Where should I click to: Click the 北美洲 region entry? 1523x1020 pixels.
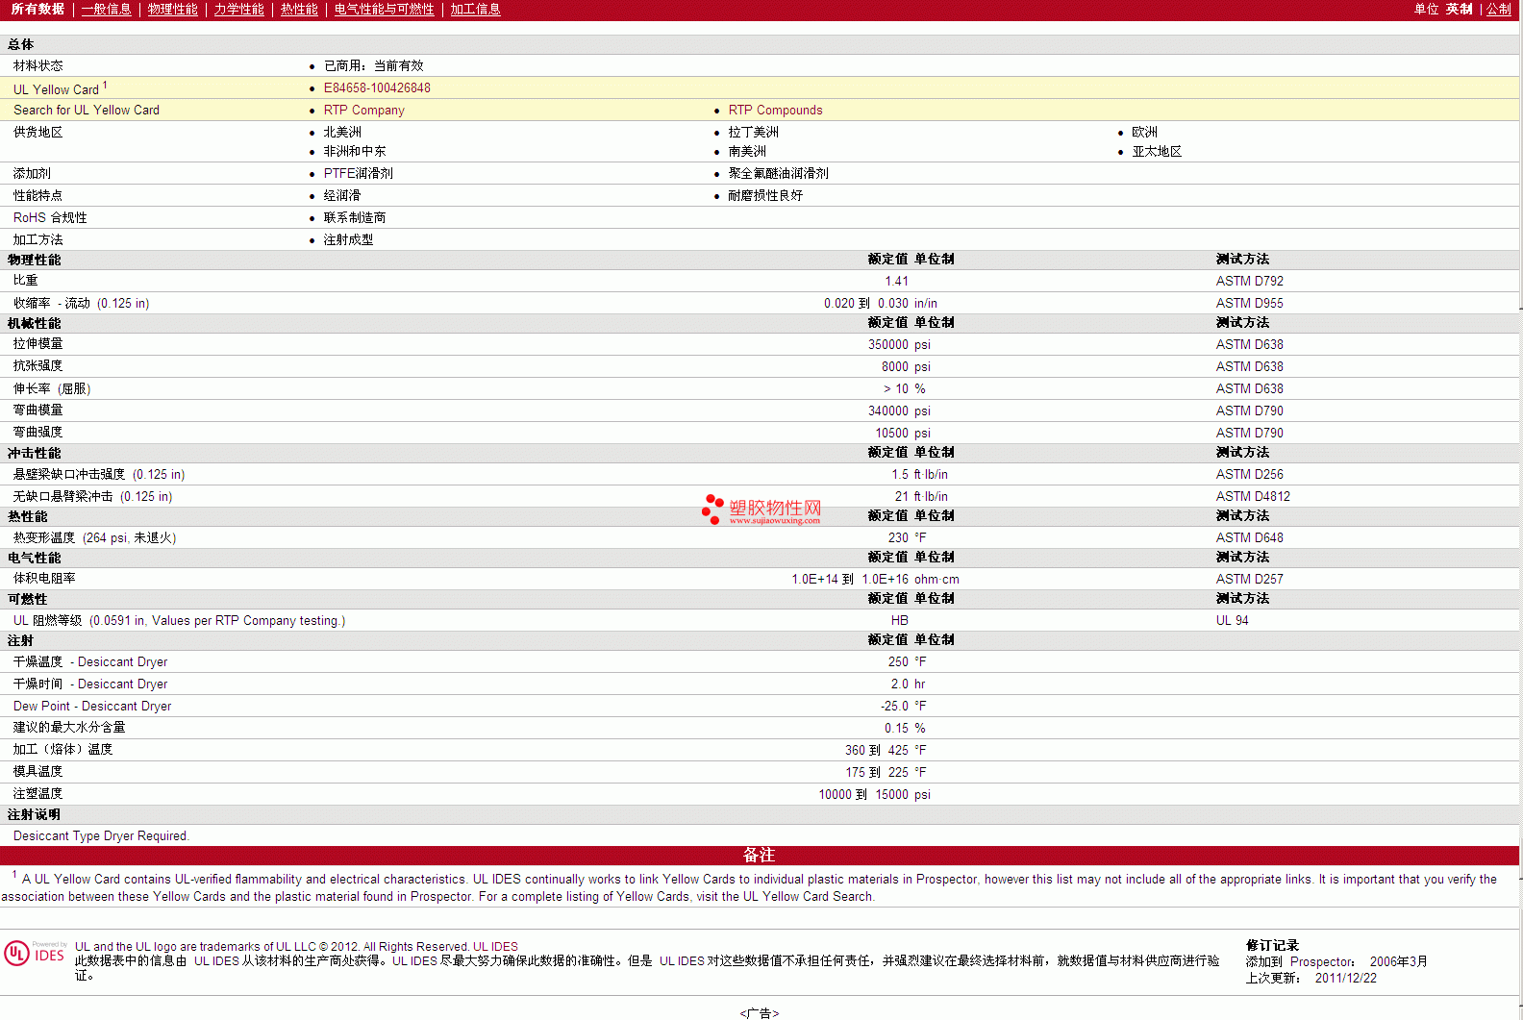click(x=342, y=133)
